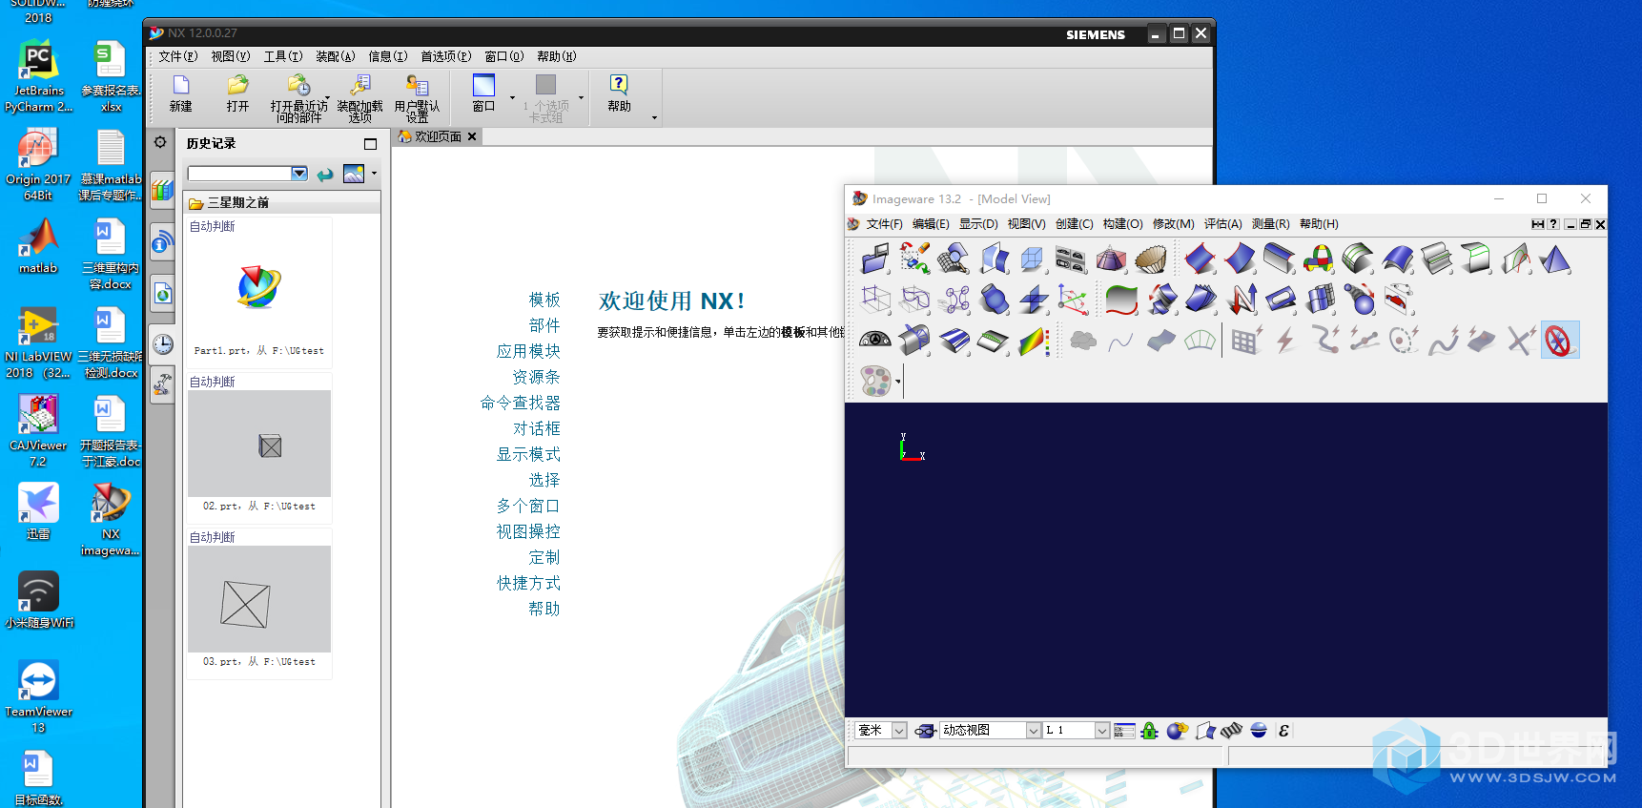Click the glasses cube view icon
The width and height of the screenshot is (1642, 808).
(x=924, y=731)
